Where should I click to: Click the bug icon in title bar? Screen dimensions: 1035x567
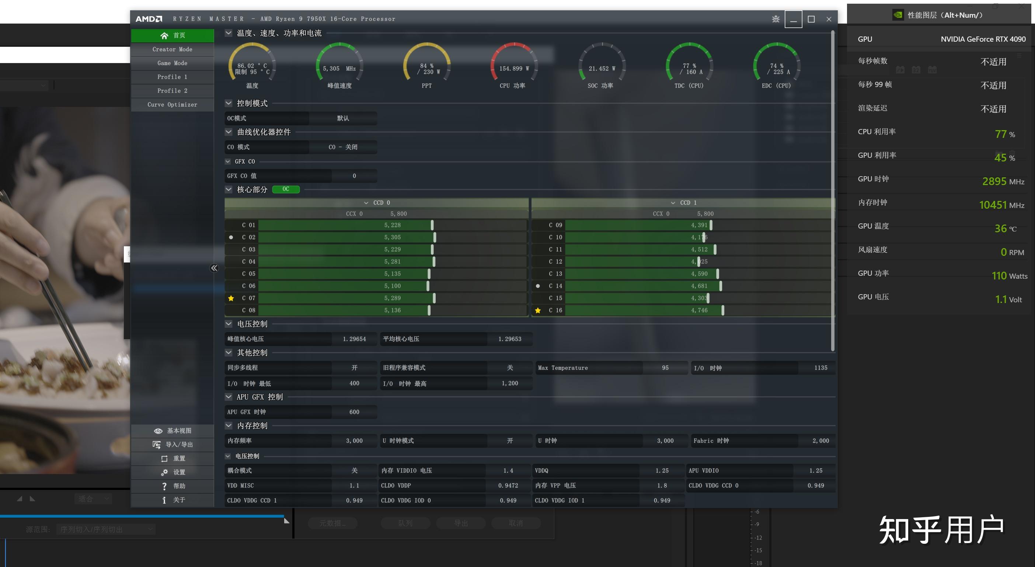pyautogui.click(x=776, y=19)
